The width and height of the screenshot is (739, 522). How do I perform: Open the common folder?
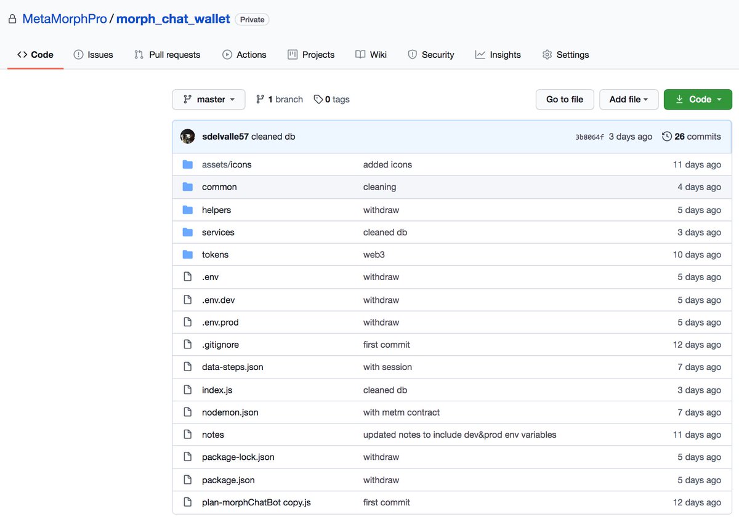point(219,187)
